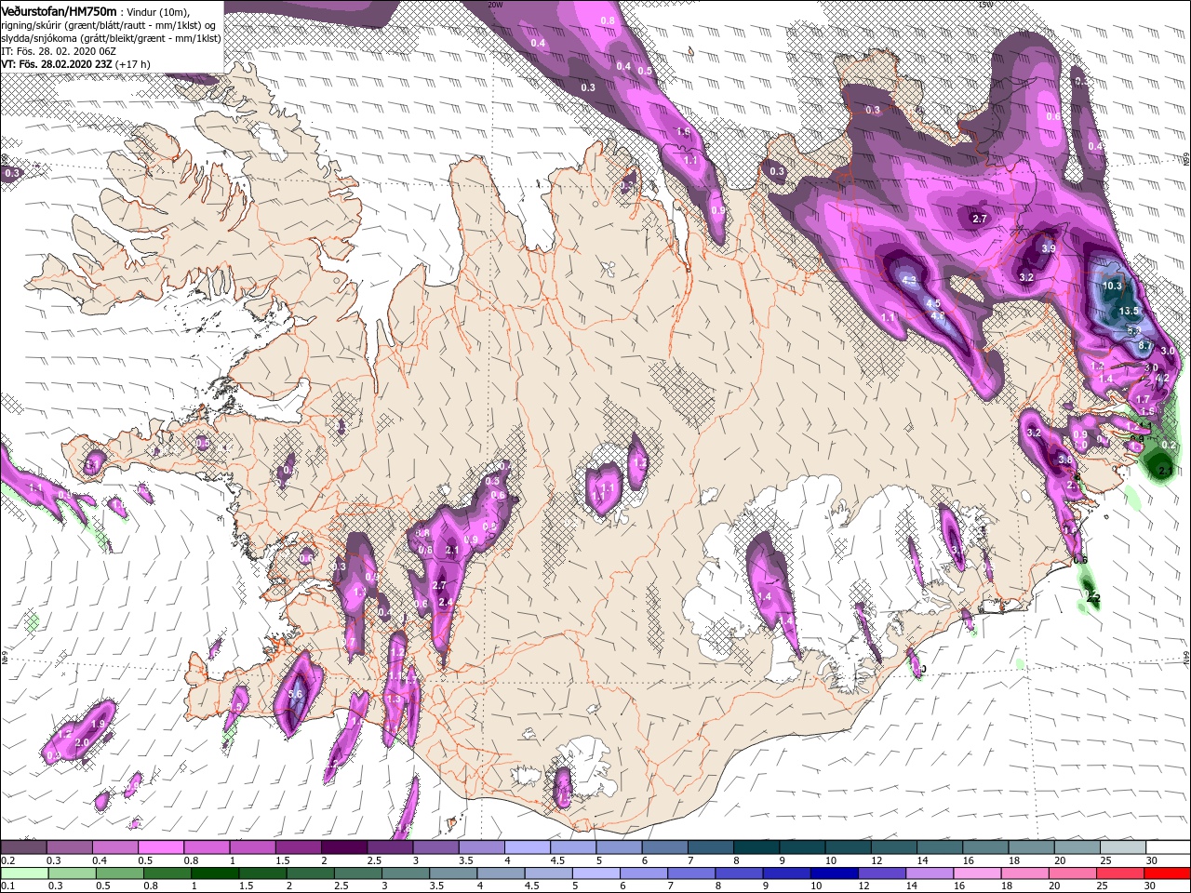Click the 5.6 precipitation value on the map

click(297, 694)
